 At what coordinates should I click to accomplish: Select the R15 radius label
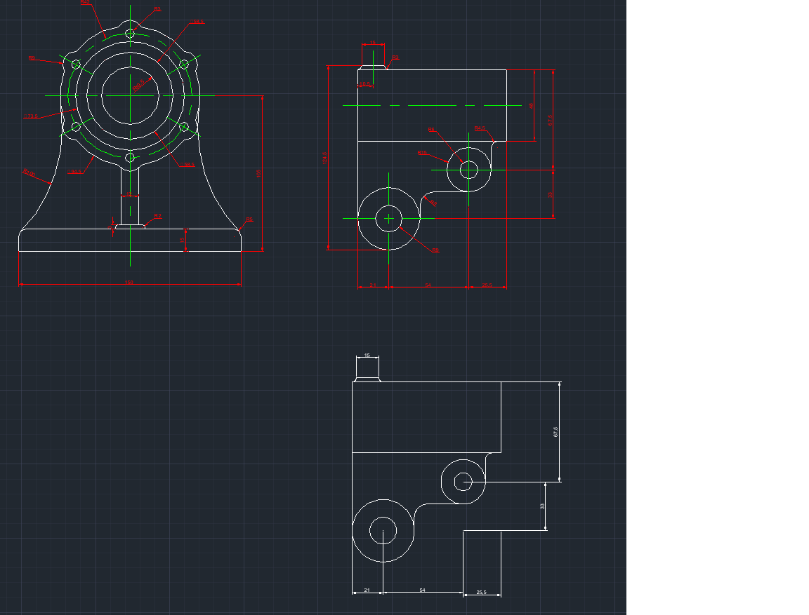[x=422, y=153]
